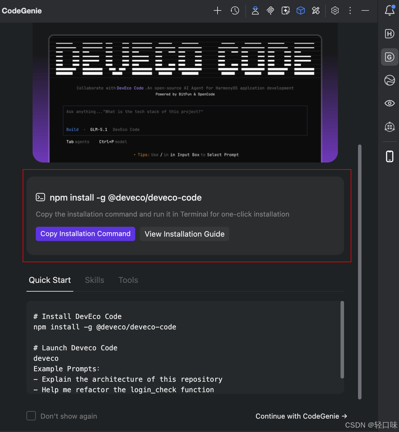This screenshot has height=432, width=399.
Task: Open CodeGenie settings gear
Action: [x=335, y=11]
